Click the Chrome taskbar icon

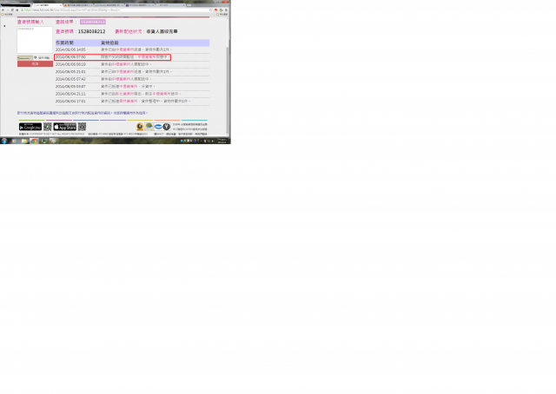pos(34,141)
